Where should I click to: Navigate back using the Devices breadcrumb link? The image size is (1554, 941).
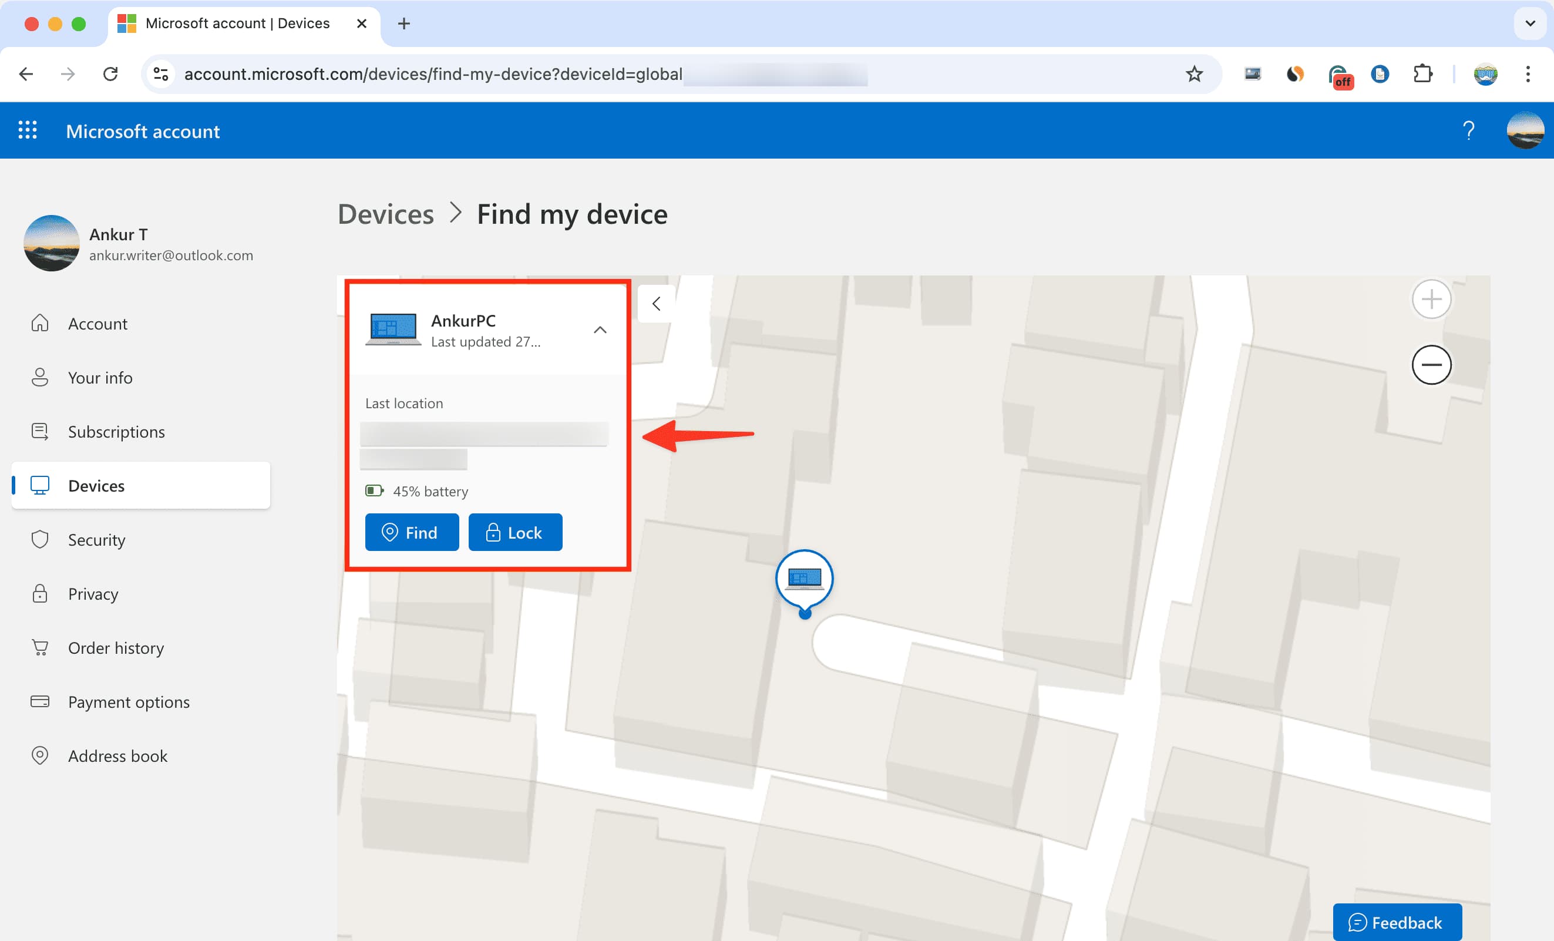click(x=385, y=214)
